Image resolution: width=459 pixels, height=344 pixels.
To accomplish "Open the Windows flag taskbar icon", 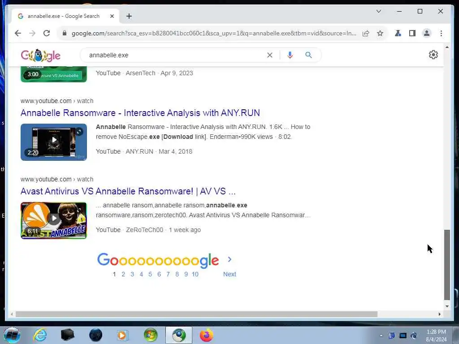I will [x=151, y=335].
